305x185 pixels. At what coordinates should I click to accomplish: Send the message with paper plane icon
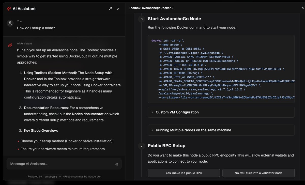coord(116,164)
